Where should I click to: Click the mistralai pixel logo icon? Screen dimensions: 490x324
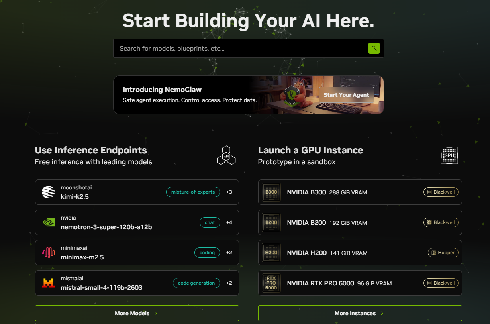coord(48,283)
